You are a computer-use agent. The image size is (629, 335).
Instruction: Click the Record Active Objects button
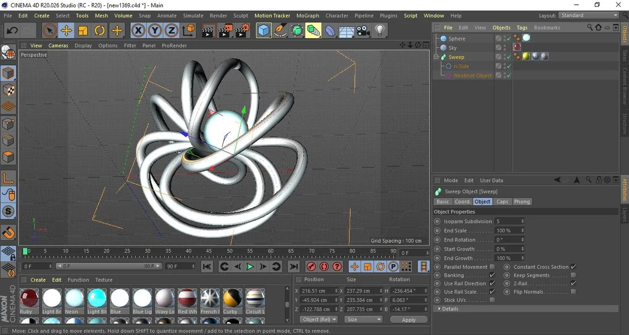311,266
